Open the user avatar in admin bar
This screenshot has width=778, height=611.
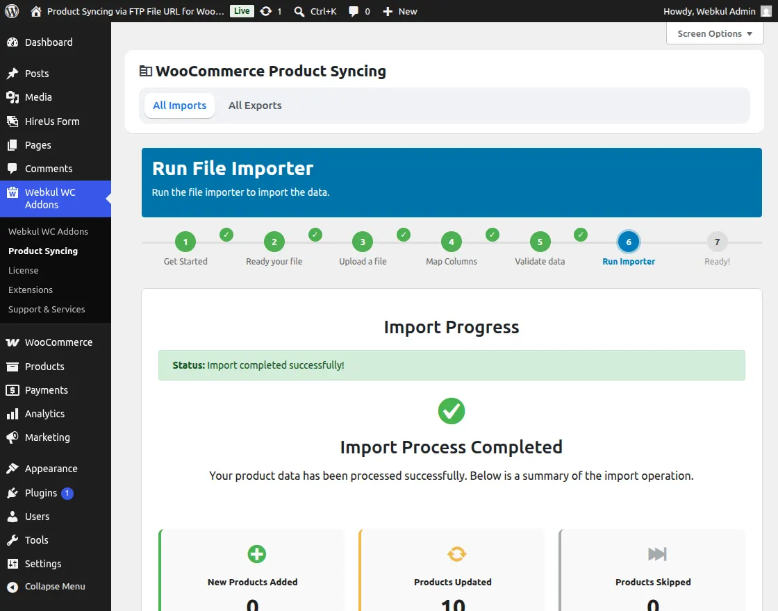(x=766, y=11)
